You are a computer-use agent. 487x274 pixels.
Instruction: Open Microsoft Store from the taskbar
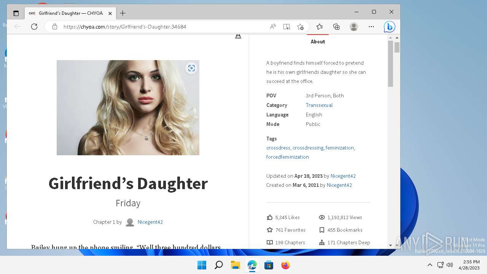pos(269,265)
